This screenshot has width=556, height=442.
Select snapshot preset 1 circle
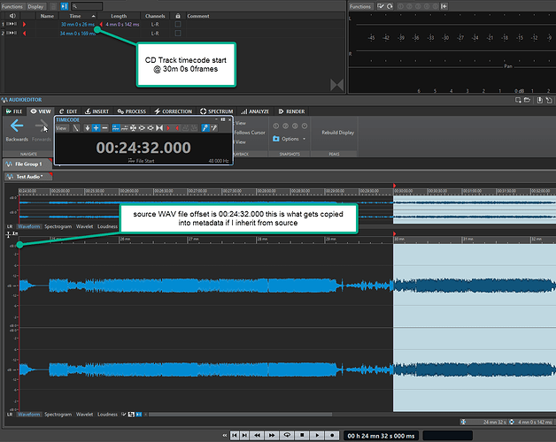coord(276,126)
